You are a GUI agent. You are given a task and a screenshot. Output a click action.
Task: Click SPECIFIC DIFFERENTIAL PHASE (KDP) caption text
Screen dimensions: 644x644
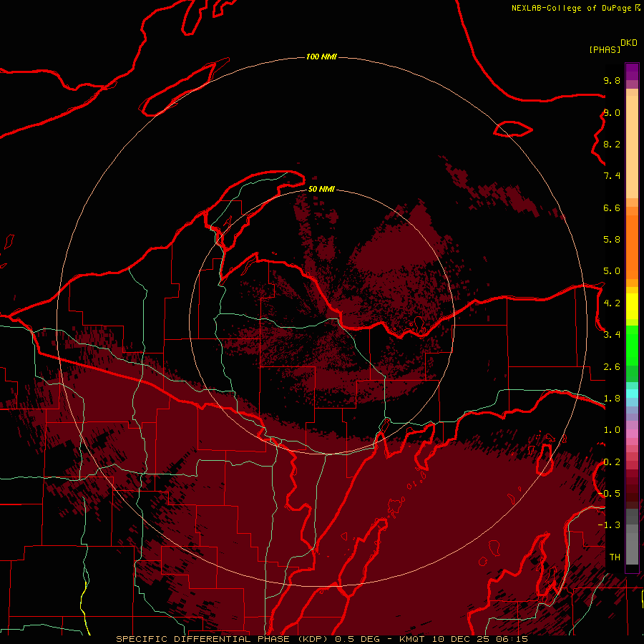[x=223, y=639]
